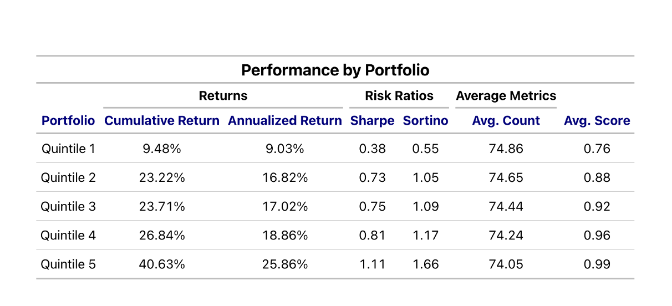This screenshot has height=306, width=672.
Task: Click the Average Metrics group header
Action: 506,95
